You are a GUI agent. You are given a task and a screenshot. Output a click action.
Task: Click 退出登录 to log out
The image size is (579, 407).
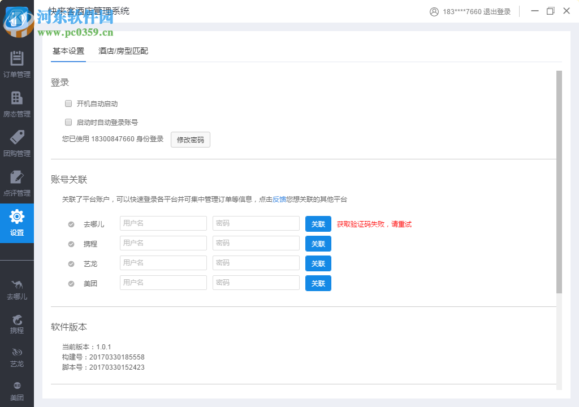(x=496, y=11)
